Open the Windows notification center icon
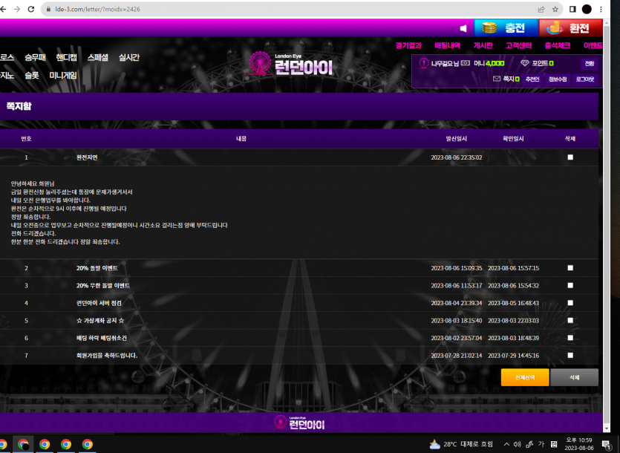Viewport: 620px width, 453px height. 606,444
